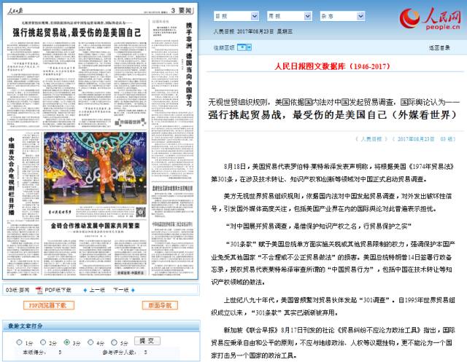Screen dimensions: 467x362
Task: Click the 3 要闻 page number on page image
Action: click(182, 11)
